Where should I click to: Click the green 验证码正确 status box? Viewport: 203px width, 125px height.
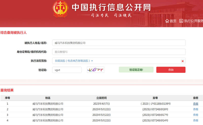pyautogui.click(x=136, y=70)
